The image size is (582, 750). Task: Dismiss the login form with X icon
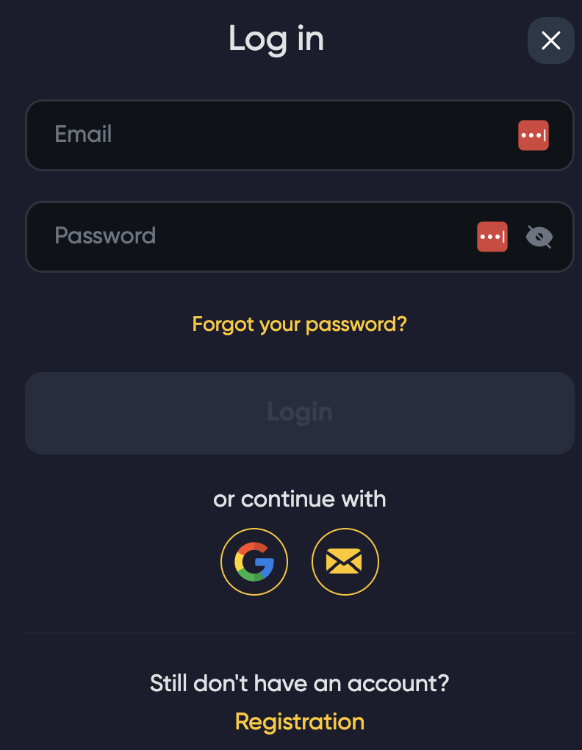point(550,40)
